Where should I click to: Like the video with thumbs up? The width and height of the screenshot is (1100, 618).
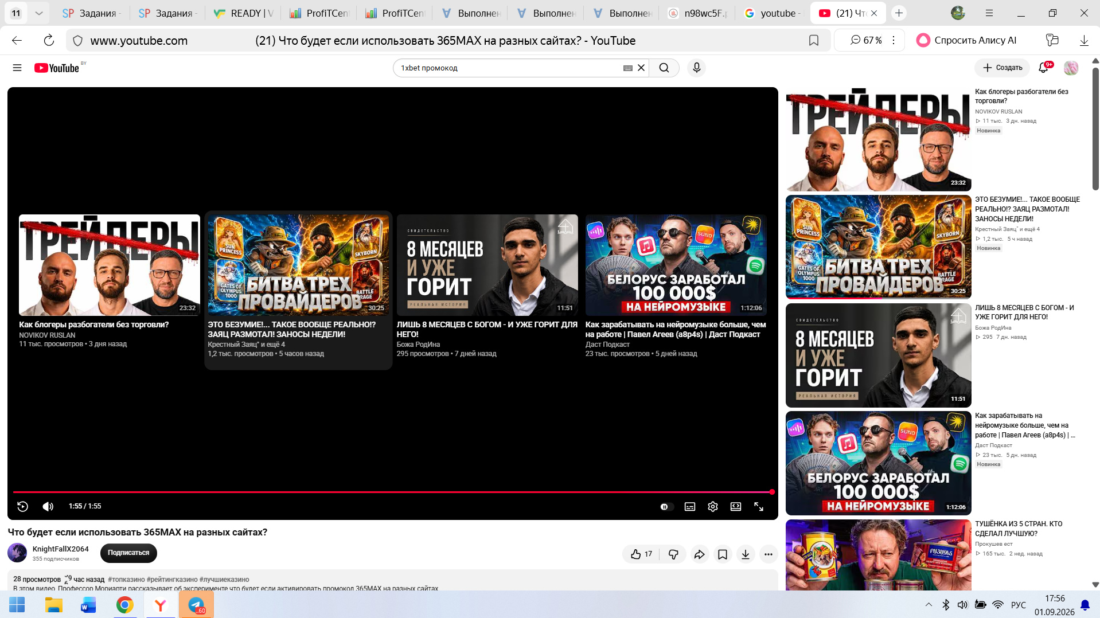coord(641,554)
